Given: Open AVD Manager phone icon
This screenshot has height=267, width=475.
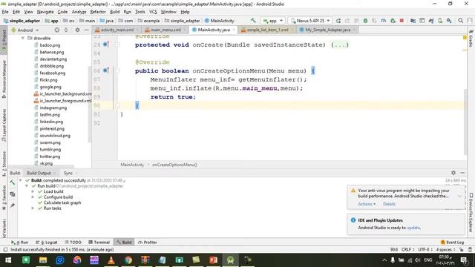Looking at the screenshot, I should point(440,21).
